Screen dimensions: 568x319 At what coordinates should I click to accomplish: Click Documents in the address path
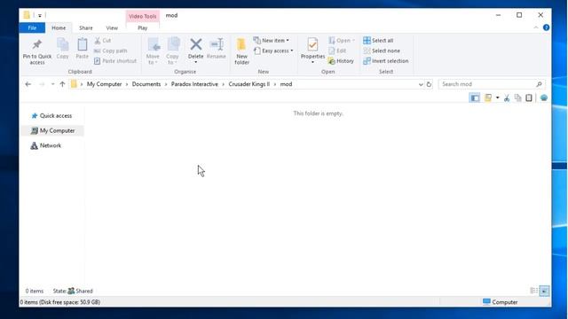coord(146,84)
